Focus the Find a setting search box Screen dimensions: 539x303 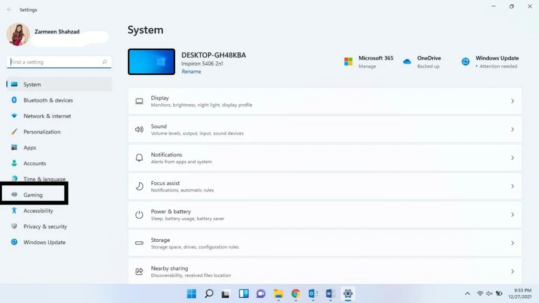[59, 62]
